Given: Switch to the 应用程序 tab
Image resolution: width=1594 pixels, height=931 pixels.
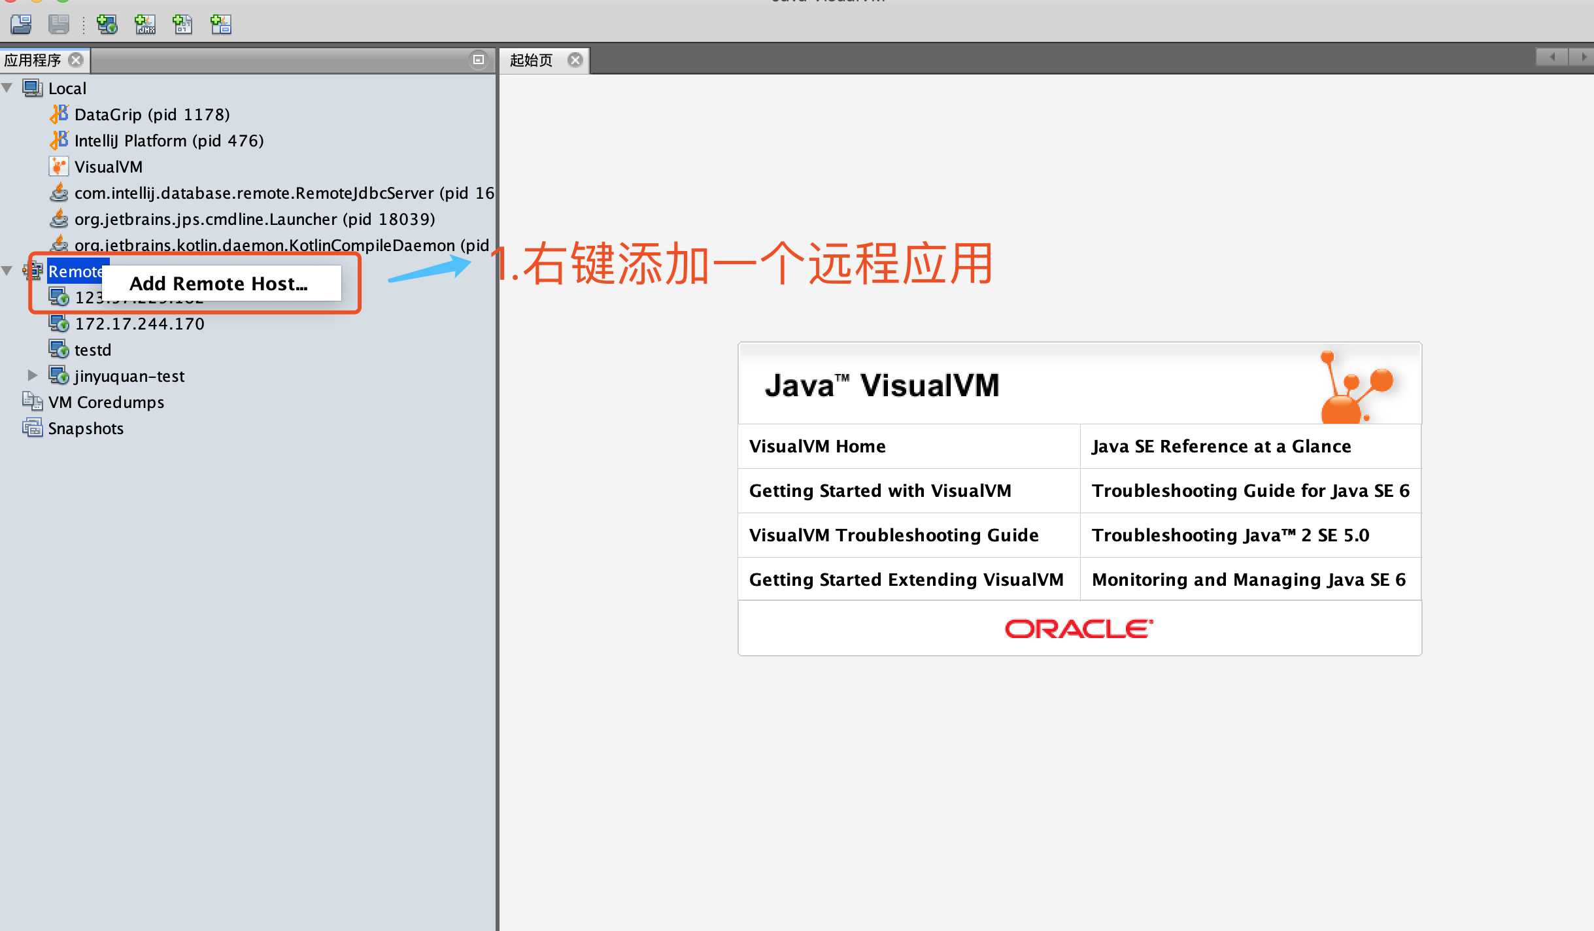Looking at the screenshot, I should (x=33, y=60).
